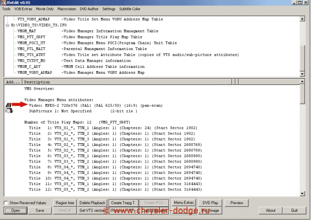Viewport: 311px width, 220px height.
Task: Open the Macrovision menu
Action: 66,9
